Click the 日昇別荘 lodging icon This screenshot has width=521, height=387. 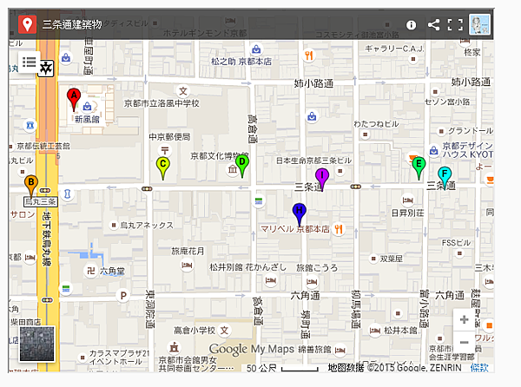coord(408,200)
